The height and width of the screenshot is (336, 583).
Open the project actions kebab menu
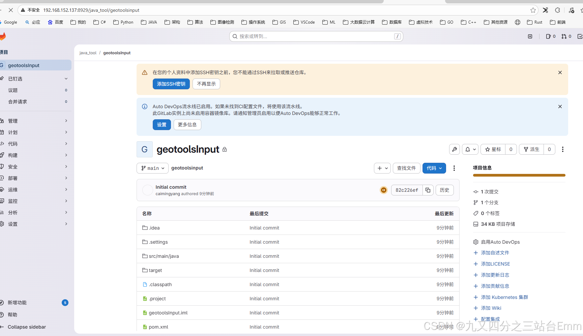[562, 149]
